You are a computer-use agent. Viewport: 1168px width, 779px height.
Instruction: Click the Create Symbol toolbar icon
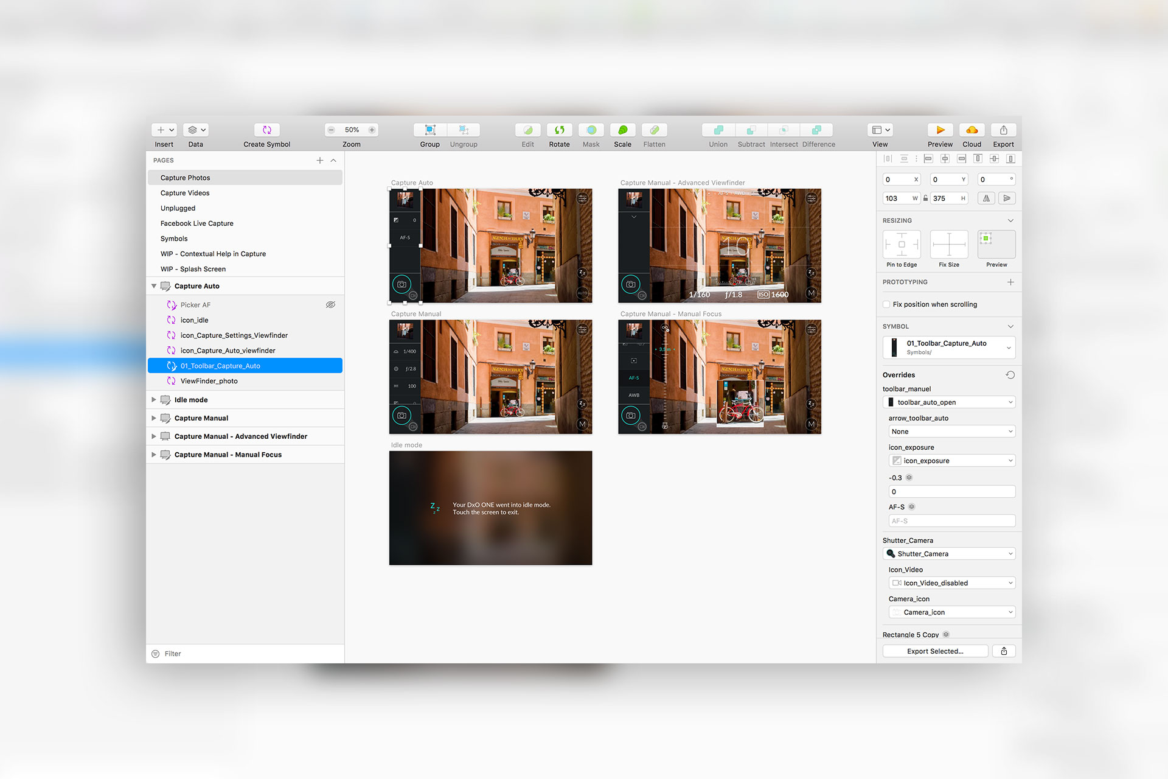(266, 130)
